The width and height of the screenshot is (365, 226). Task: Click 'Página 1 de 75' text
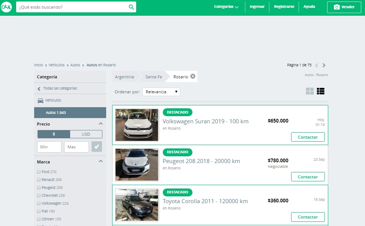pyautogui.click(x=299, y=65)
